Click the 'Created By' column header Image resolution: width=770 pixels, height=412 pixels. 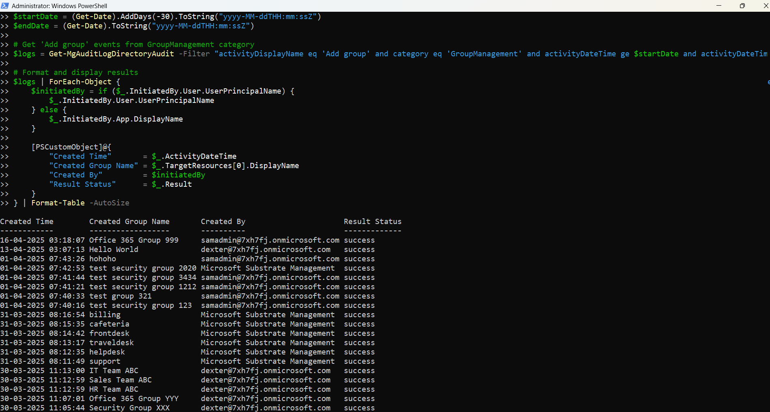(x=223, y=222)
